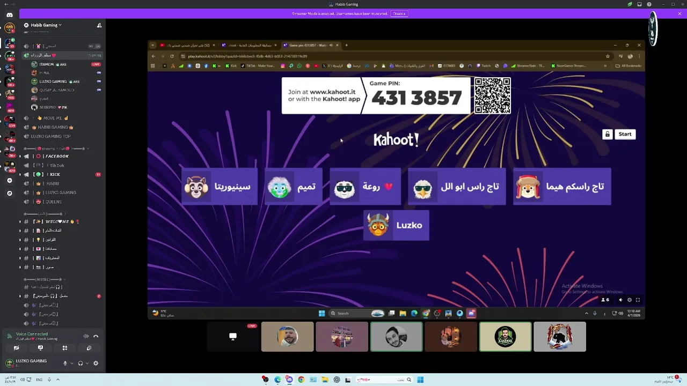
Task: Open Kahoot lobby settings gear
Action: point(629,300)
